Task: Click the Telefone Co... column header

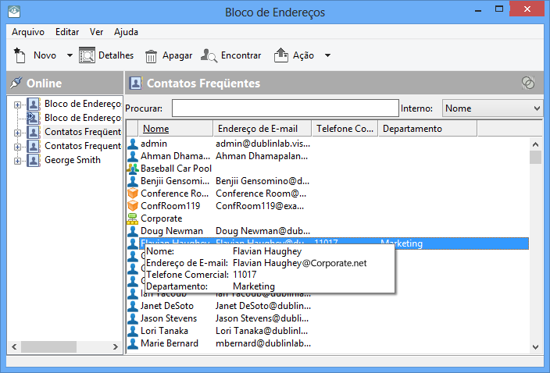Action: (x=345, y=129)
